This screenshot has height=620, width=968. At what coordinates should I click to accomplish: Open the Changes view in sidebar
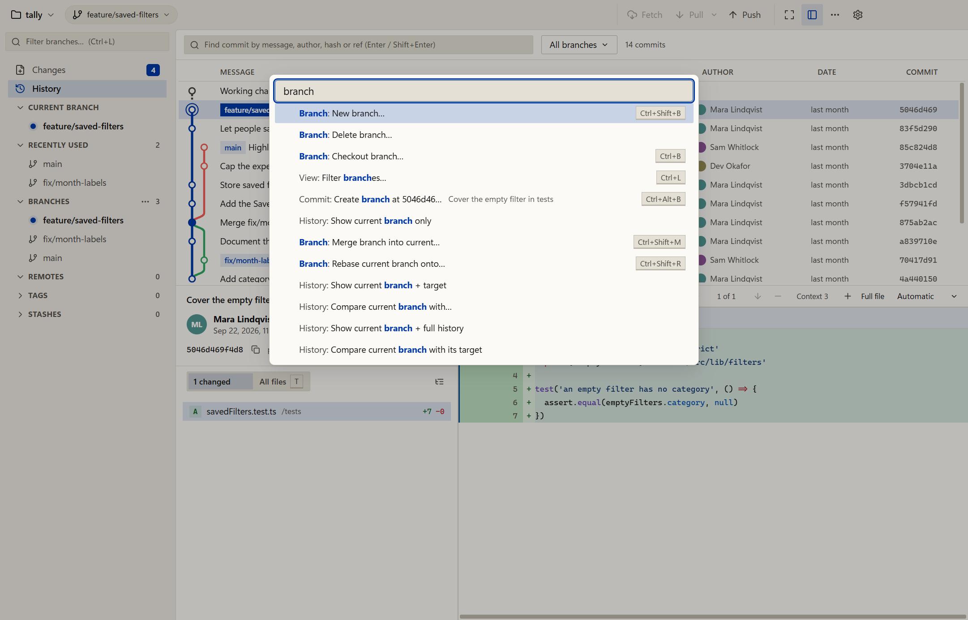[x=87, y=70]
